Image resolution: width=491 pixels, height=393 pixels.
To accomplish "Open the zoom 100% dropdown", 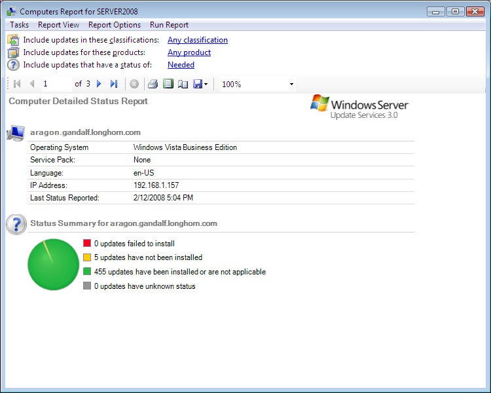I will 291,84.
